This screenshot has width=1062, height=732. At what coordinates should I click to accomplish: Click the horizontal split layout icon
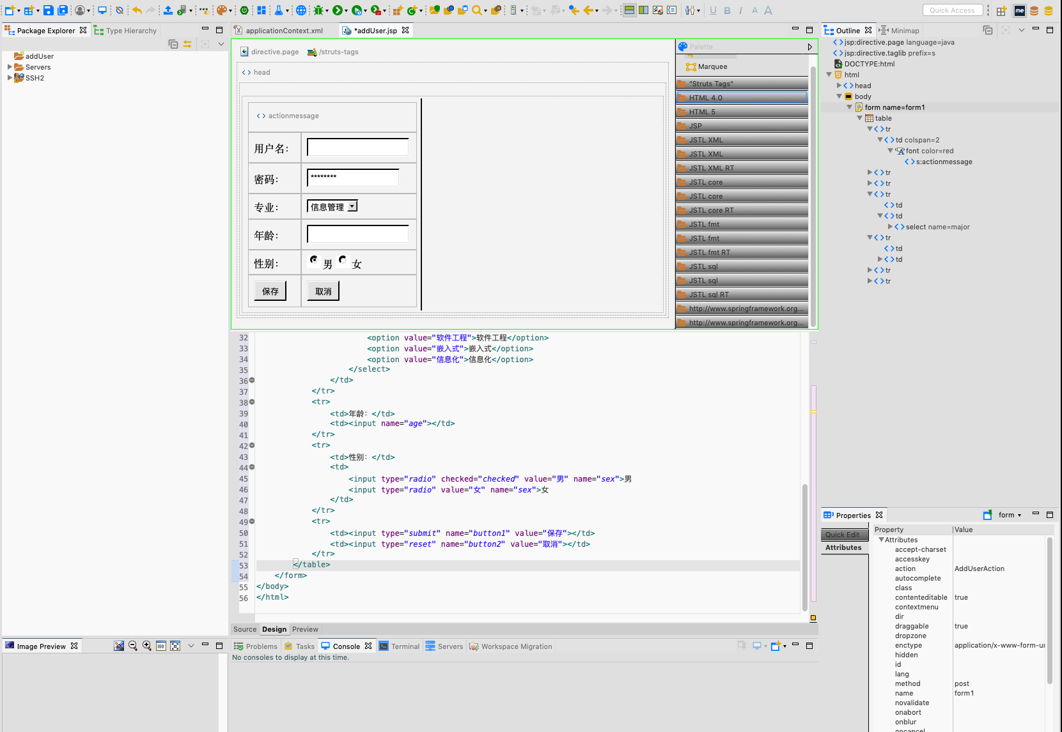[630, 10]
